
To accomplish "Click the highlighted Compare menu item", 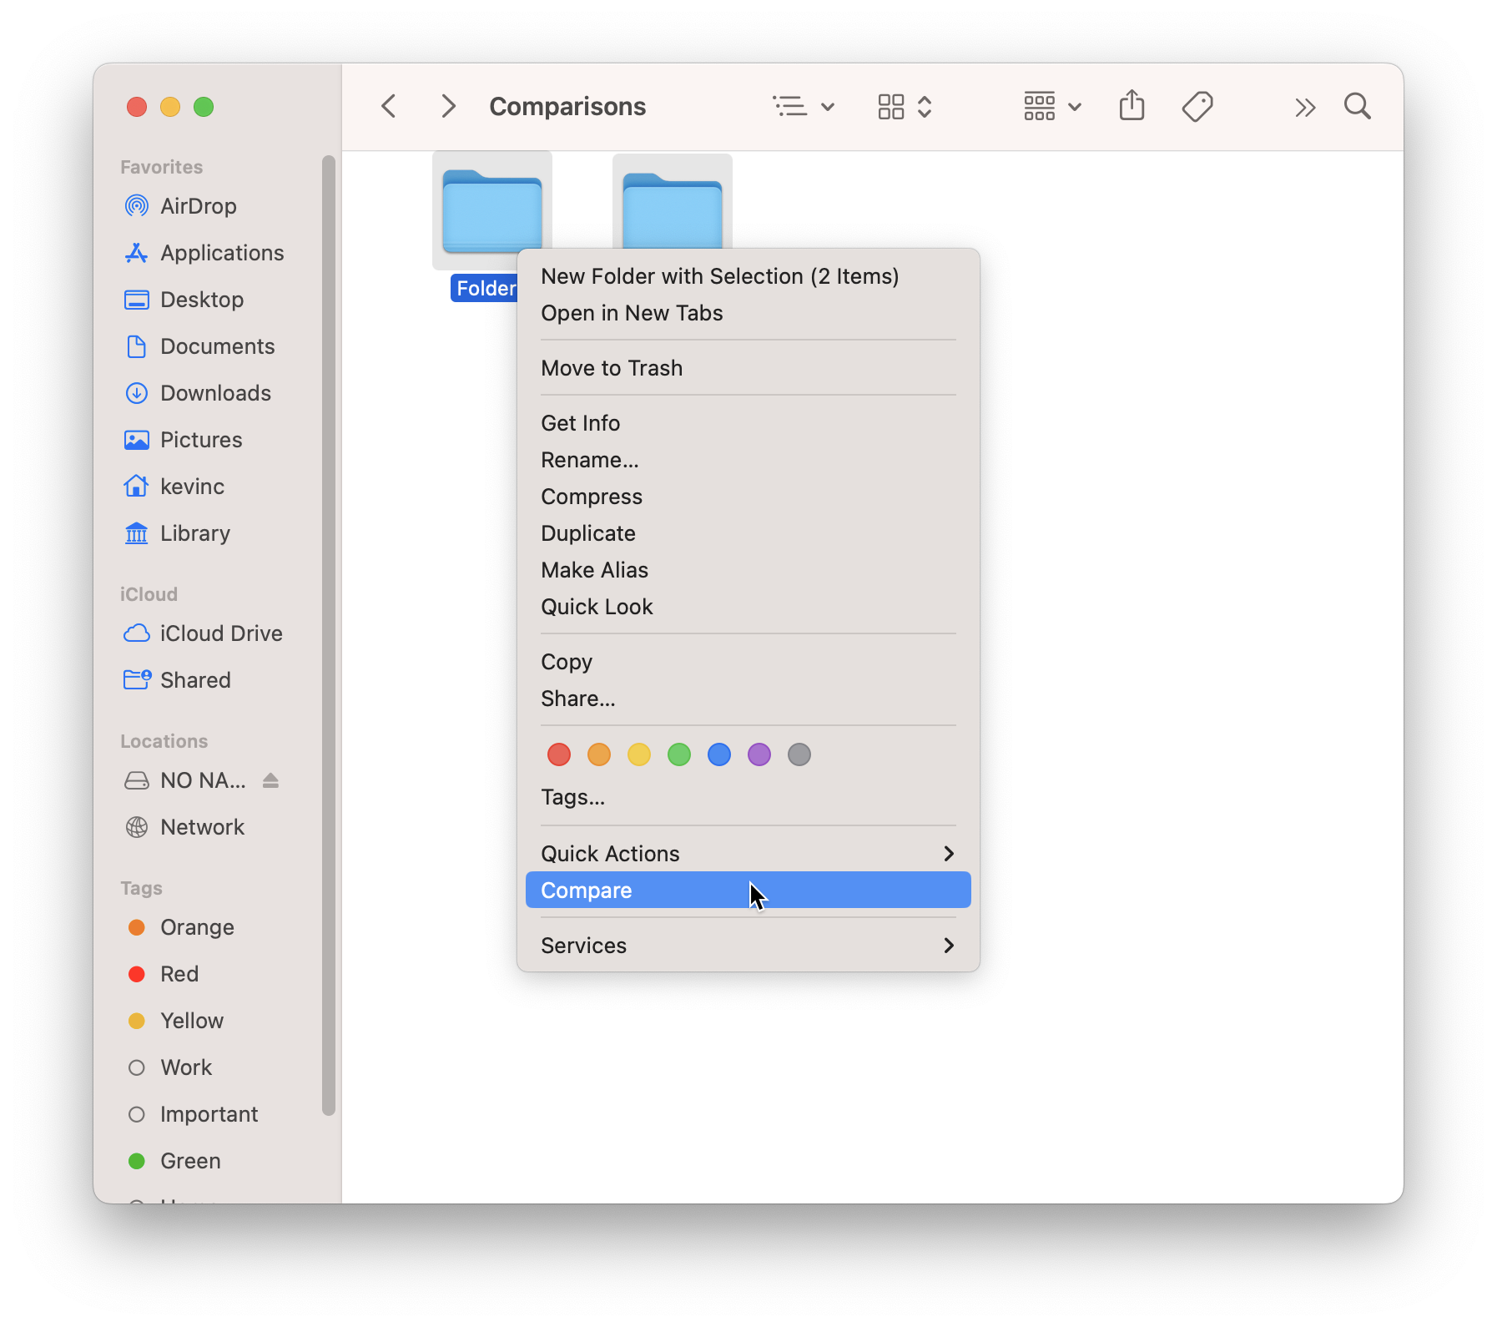I will pyautogui.click(x=748, y=891).
